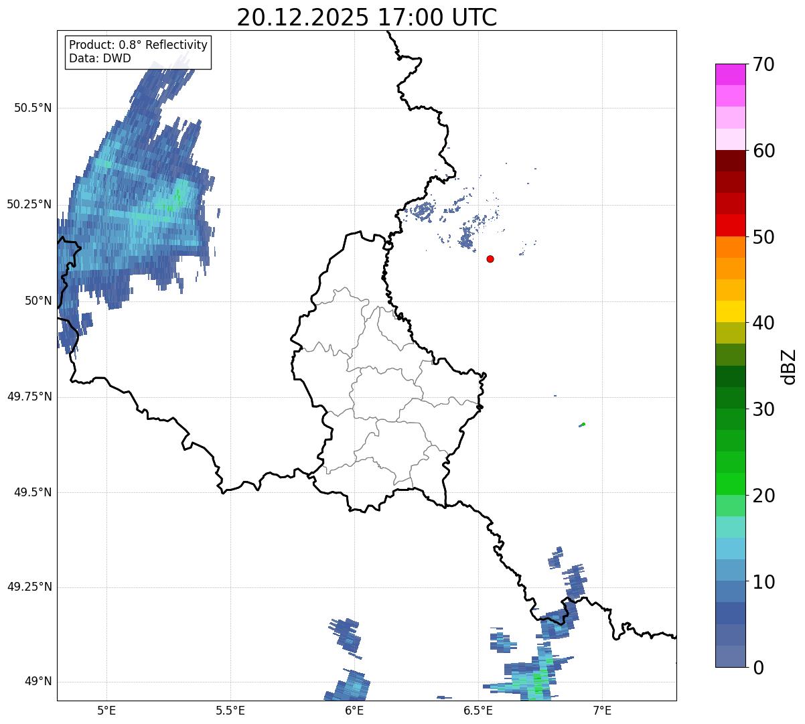This screenshot has width=805, height=724.
Task: Click the 49.5°N latitude label
Action: [x=33, y=492]
